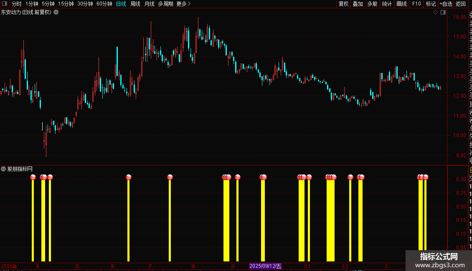Click month 11 on the time axis
Image resolution: width=472 pixels, height=271 pixels.
[307, 266]
